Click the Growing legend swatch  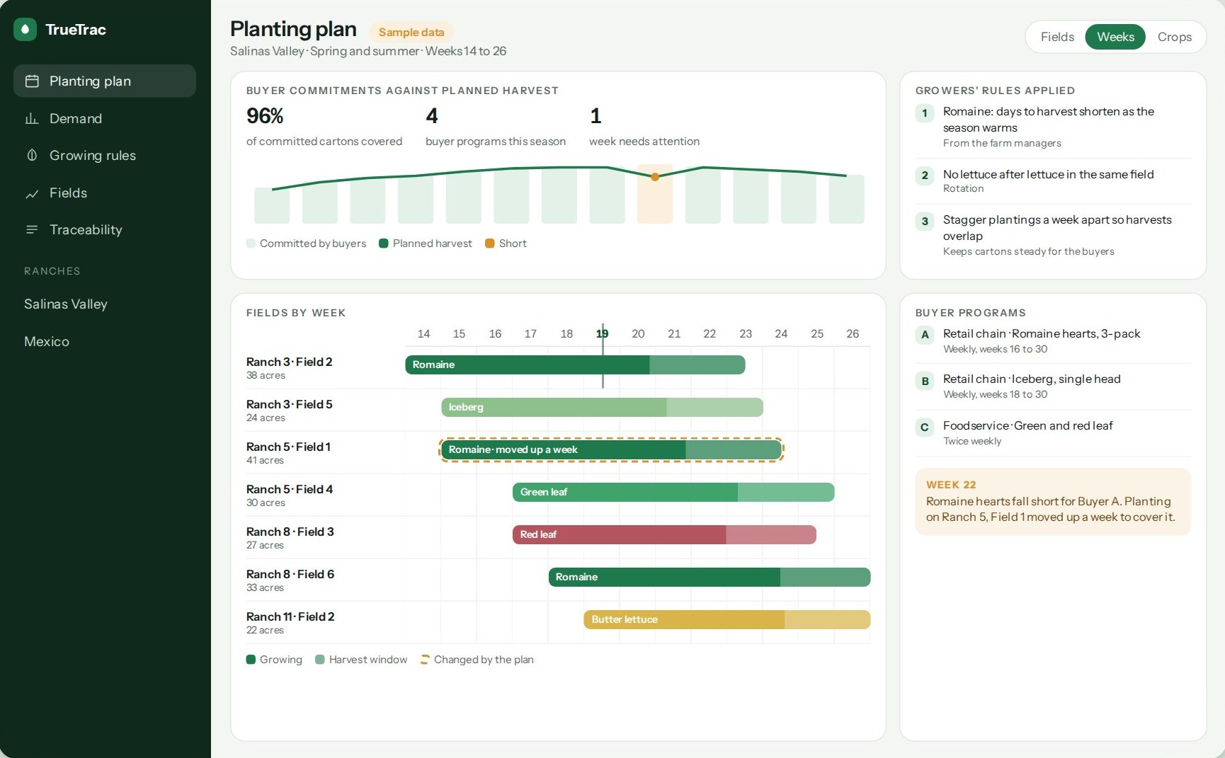[x=251, y=660]
